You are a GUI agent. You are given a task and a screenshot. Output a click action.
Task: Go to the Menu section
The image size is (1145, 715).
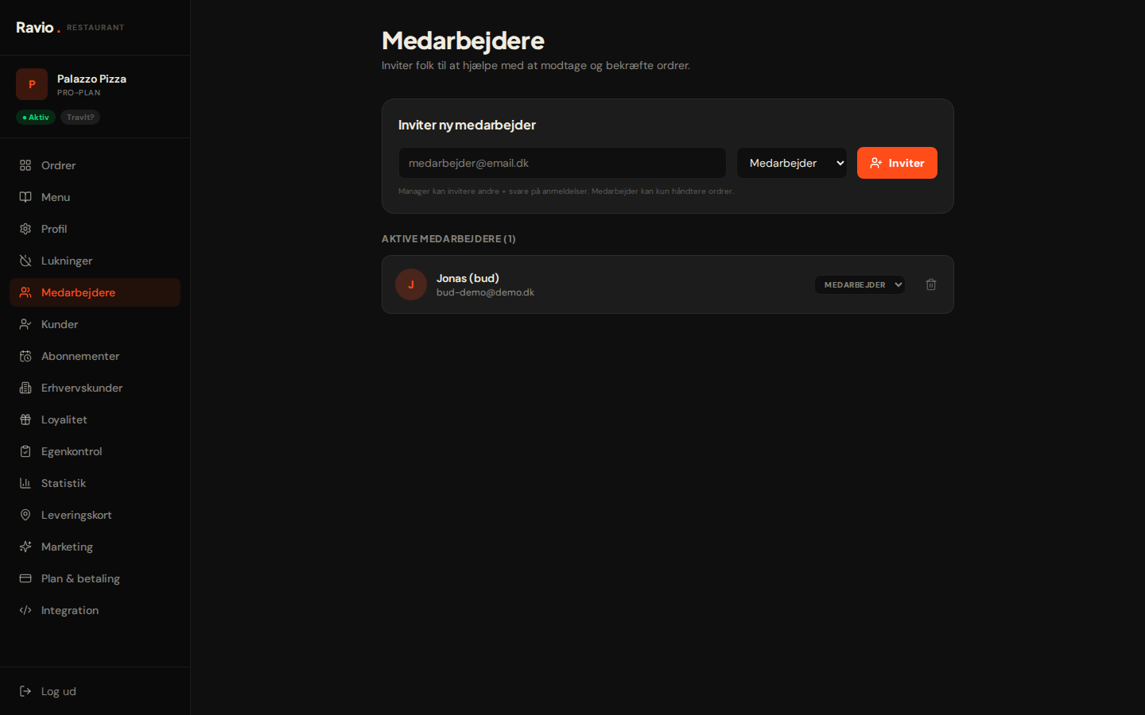(x=95, y=197)
